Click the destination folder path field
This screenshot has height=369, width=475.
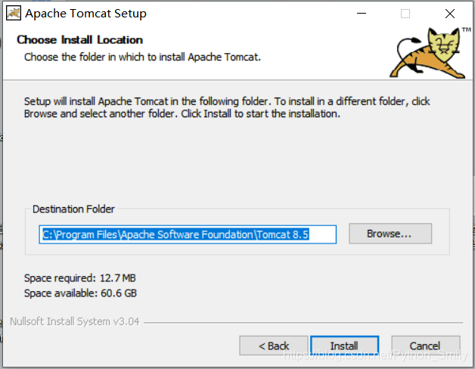tap(188, 234)
